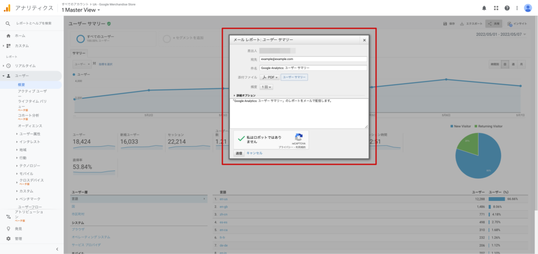
Task: Click the 発見 lightbulb icon
Action: [x=8, y=229]
